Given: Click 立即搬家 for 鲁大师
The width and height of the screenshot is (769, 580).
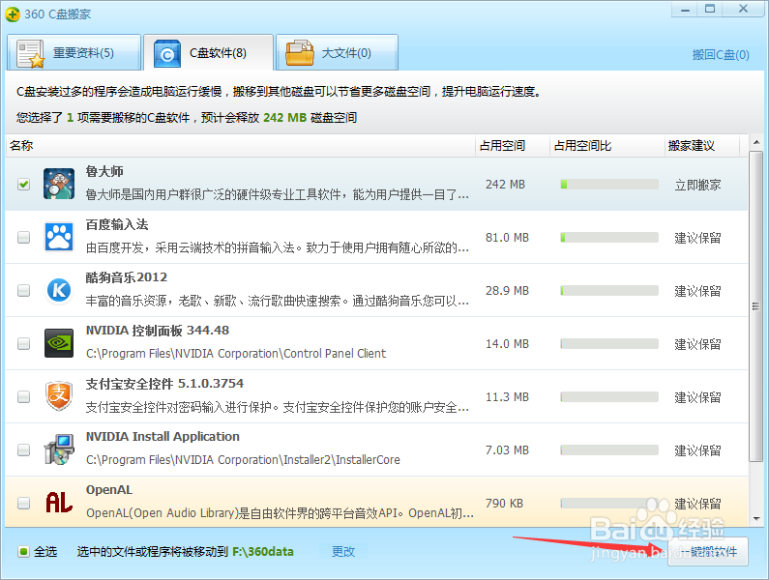Looking at the screenshot, I should coord(697,185).
